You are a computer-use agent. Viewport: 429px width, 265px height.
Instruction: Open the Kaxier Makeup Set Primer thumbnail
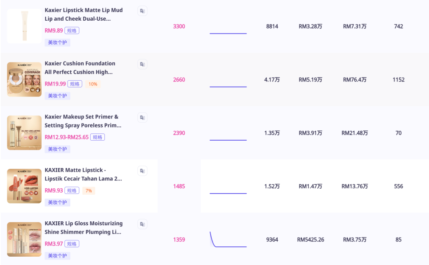coord(24,133)
